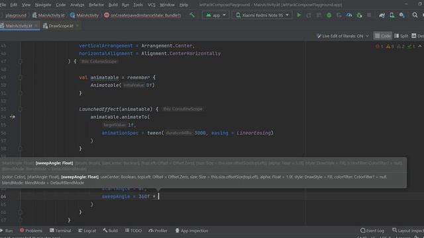This screenshot has height=238, width=424.
Task: Click the MainActivity class breadcrumb
Action: [84, 15]
